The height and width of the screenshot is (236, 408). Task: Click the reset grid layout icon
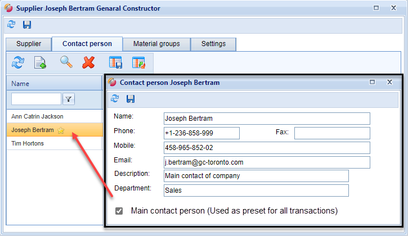click(x=138, y=62)
